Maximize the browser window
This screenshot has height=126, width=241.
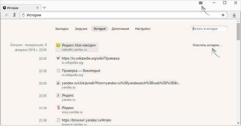pos(224,3)
